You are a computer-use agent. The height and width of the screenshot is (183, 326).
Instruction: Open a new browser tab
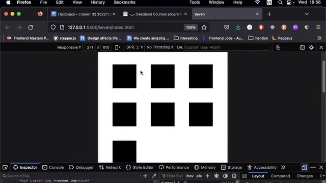[269, 14]
